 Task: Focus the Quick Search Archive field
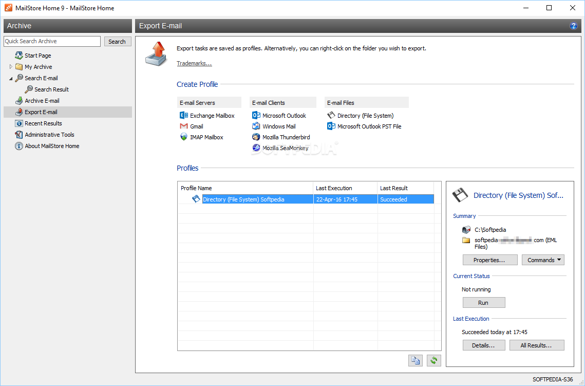click(x=52, y=42)
